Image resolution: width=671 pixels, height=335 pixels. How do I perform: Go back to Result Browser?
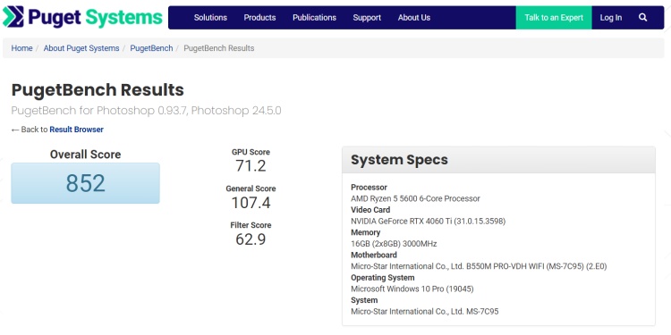[x=76, y=129]
